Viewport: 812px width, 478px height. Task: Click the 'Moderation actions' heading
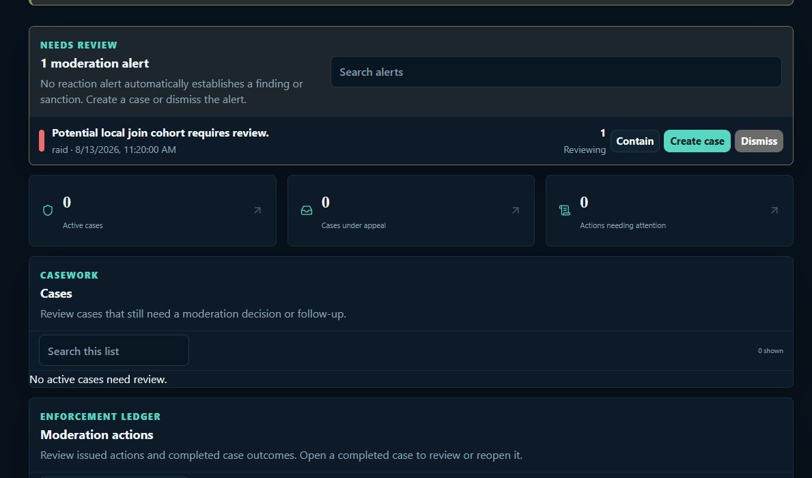96,435
